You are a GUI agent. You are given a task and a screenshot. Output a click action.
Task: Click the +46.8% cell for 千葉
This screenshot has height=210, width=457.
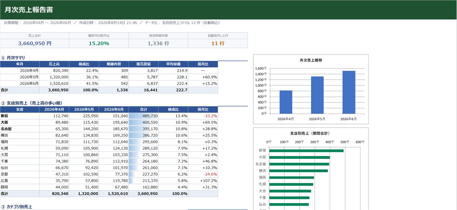(203, 161)
